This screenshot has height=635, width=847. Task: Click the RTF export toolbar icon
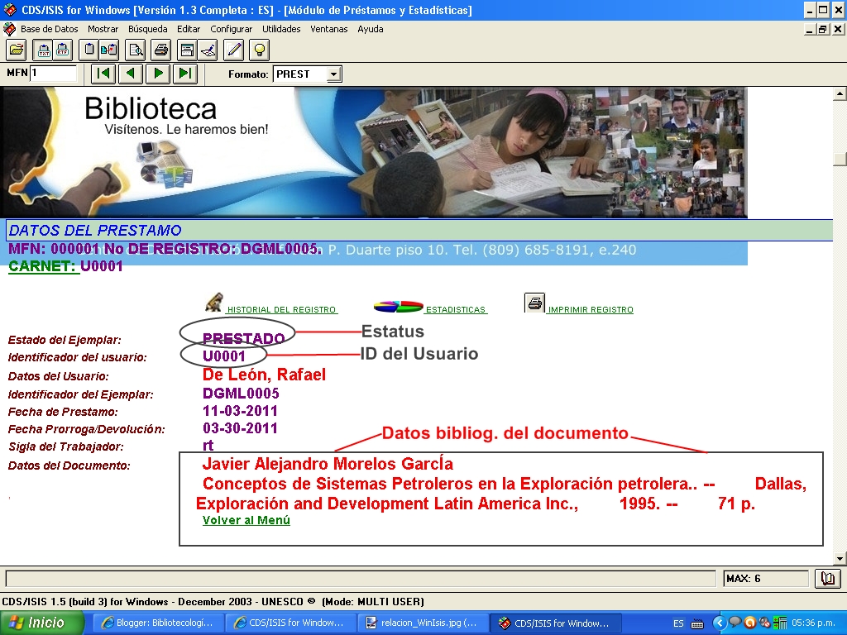tap(62, 50)
